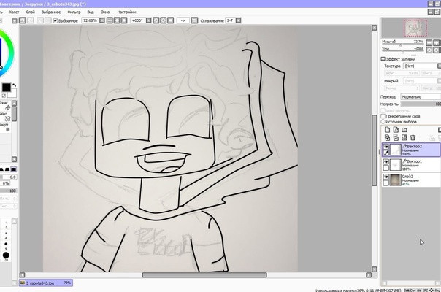Create a new layer folder
The height and width of the screenshot is (292, 441).
pos(404,129)
